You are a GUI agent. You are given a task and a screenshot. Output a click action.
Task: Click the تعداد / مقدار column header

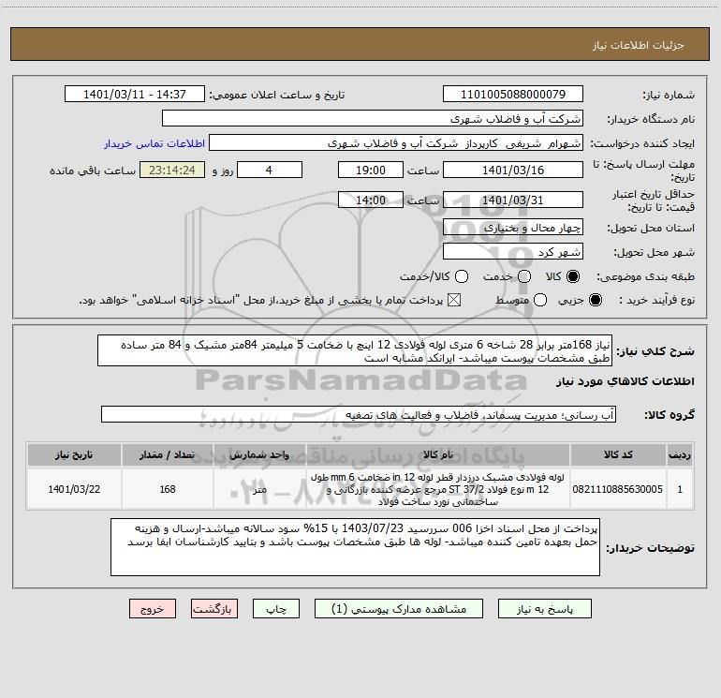coord(168,454)
